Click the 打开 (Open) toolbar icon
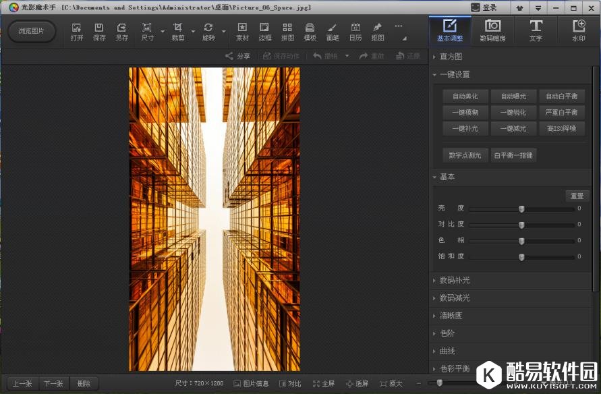Image resolution: width=601 pixels, height=394 pixels. point(77,32)
